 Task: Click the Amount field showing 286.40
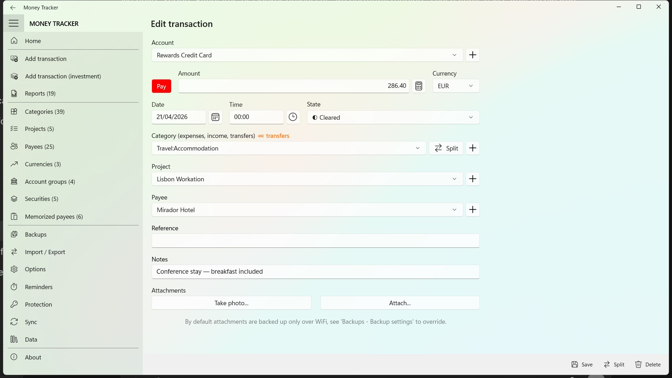(294, 86)
